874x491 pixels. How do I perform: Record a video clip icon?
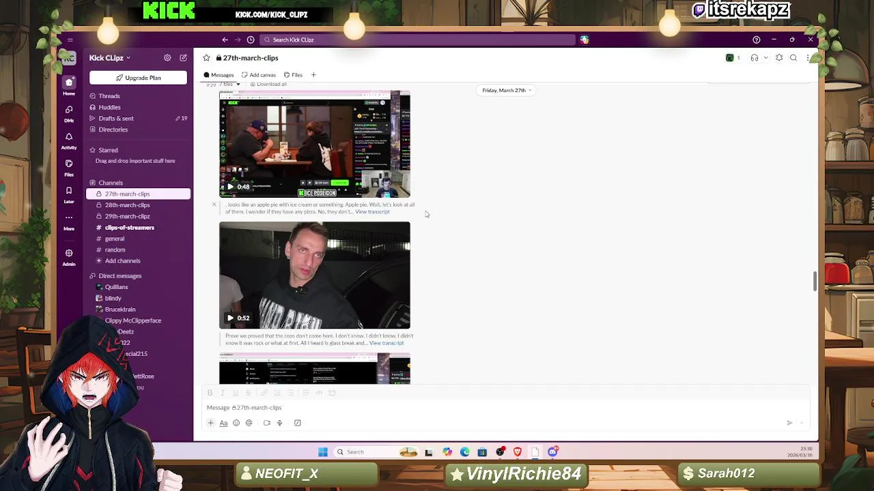267,423
